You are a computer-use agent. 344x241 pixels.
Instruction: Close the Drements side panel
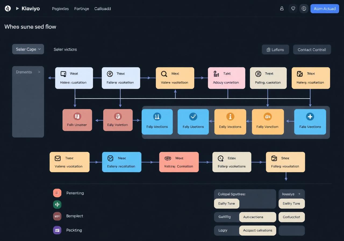[x=39, y=72]
